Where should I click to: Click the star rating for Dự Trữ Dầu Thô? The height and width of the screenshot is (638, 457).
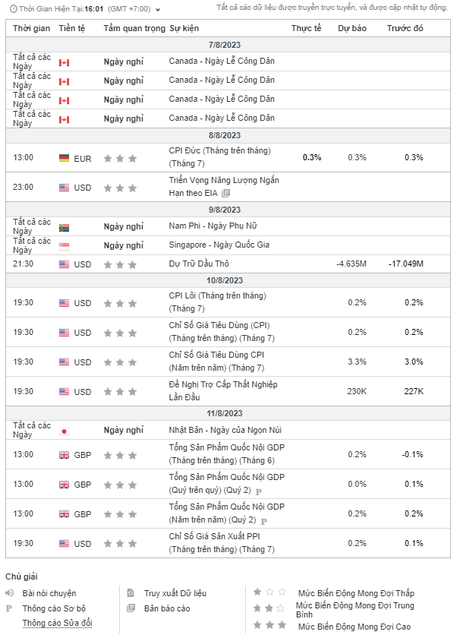(x=120, y=264)
